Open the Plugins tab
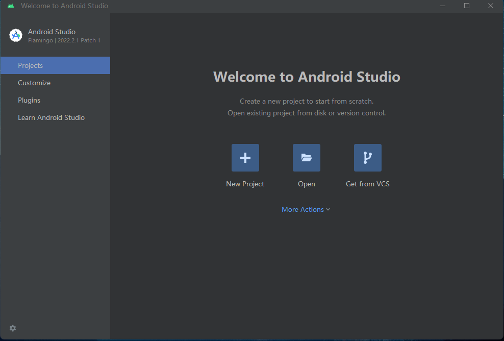 click(x=55, y=100)
